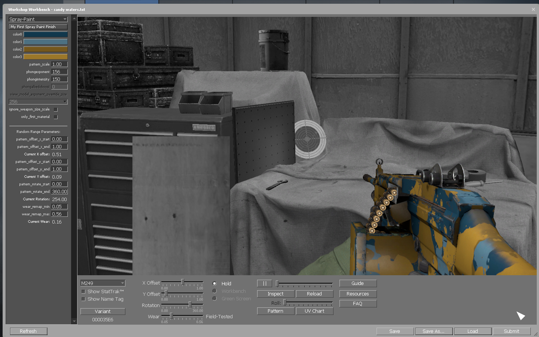This screenshot has height=337, width=539.
Task: Enable Show StatTrak checkbox
Action: pos(83,291)
